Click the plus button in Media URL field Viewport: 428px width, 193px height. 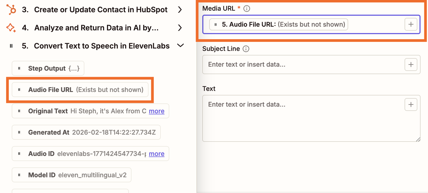coord(411,24)
